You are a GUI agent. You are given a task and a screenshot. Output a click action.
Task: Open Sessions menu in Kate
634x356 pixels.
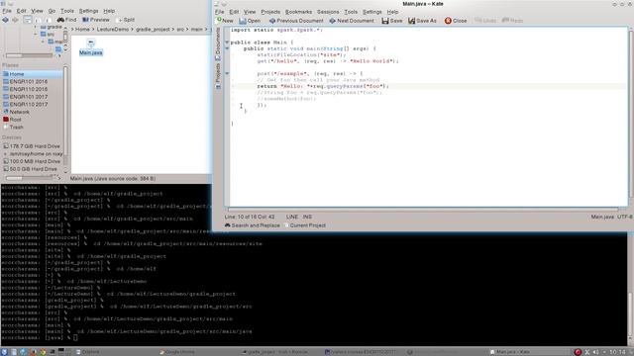pyautogui.click(x=328, y=12)
